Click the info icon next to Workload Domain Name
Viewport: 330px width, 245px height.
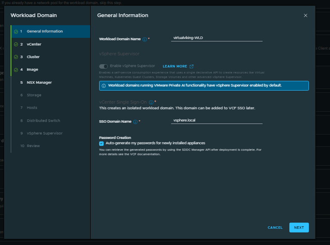tap(144, 39)
